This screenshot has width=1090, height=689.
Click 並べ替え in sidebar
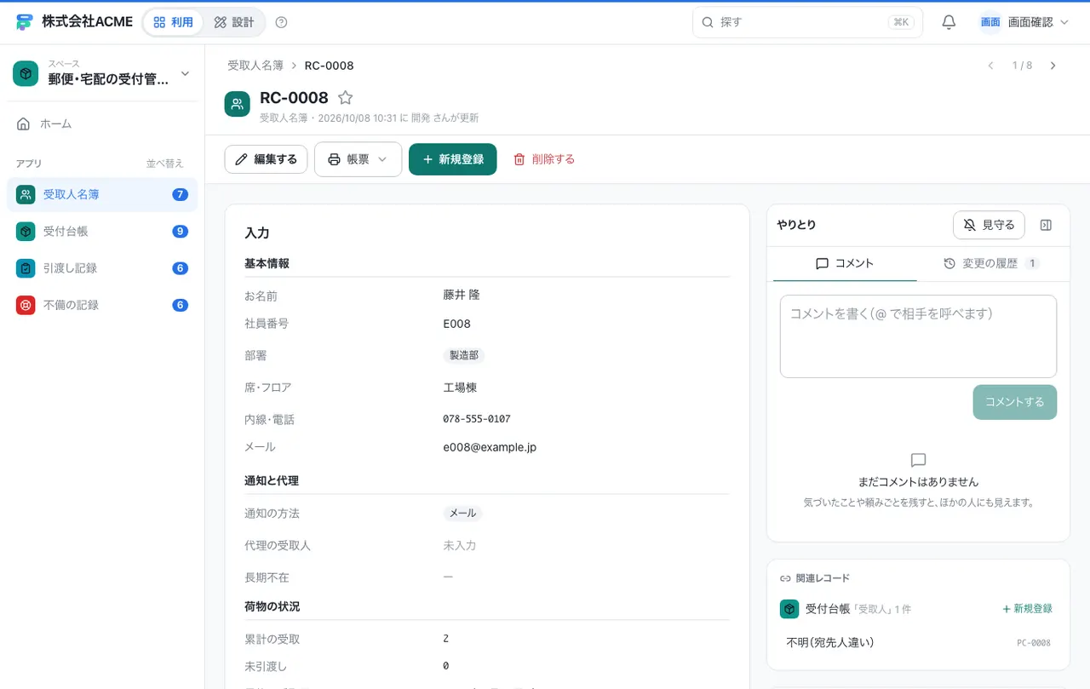pyautogui.click(x=164, y=164)
